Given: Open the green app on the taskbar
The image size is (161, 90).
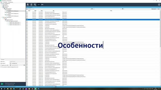Looking at the screenshot, I should point(35,89).
